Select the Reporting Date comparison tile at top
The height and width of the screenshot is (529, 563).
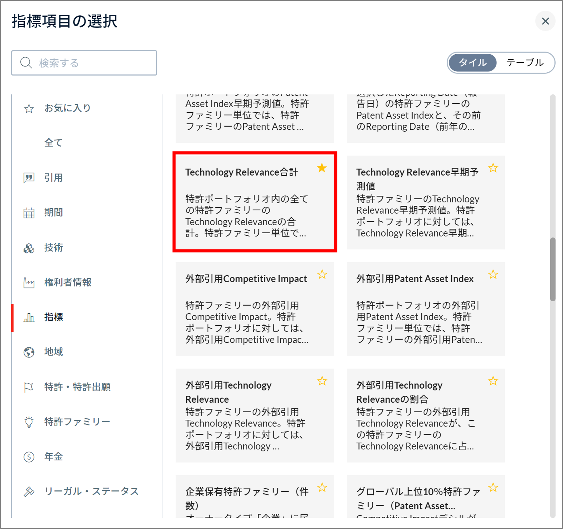click(x=426, y=119)
